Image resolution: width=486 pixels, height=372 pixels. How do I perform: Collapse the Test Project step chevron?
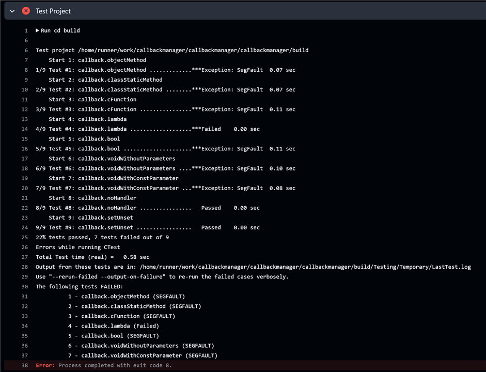coord(12,11)
